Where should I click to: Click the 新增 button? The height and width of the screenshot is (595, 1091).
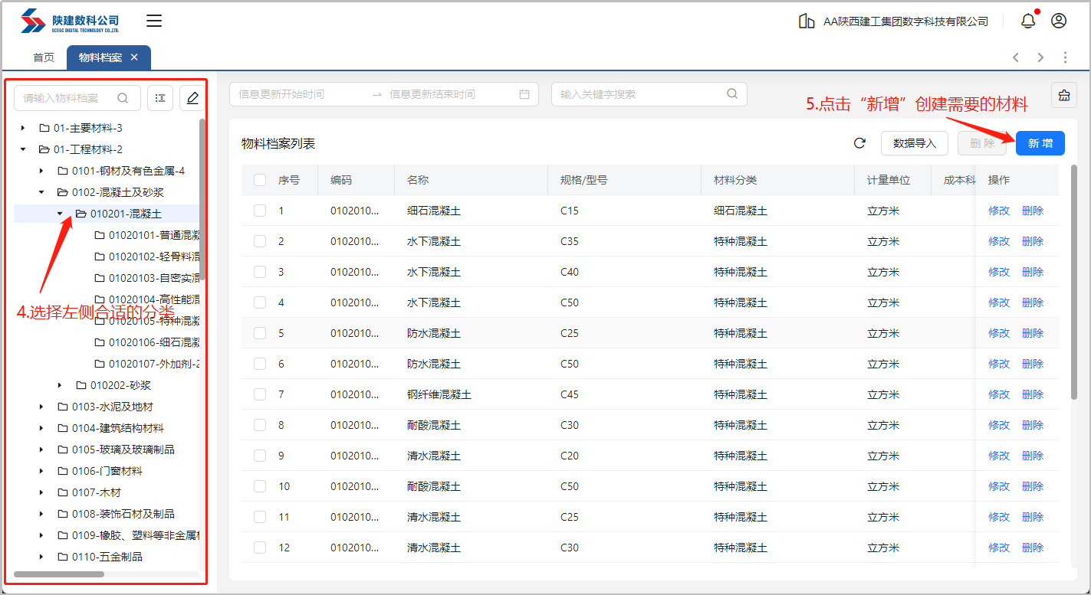point(1040,143)
